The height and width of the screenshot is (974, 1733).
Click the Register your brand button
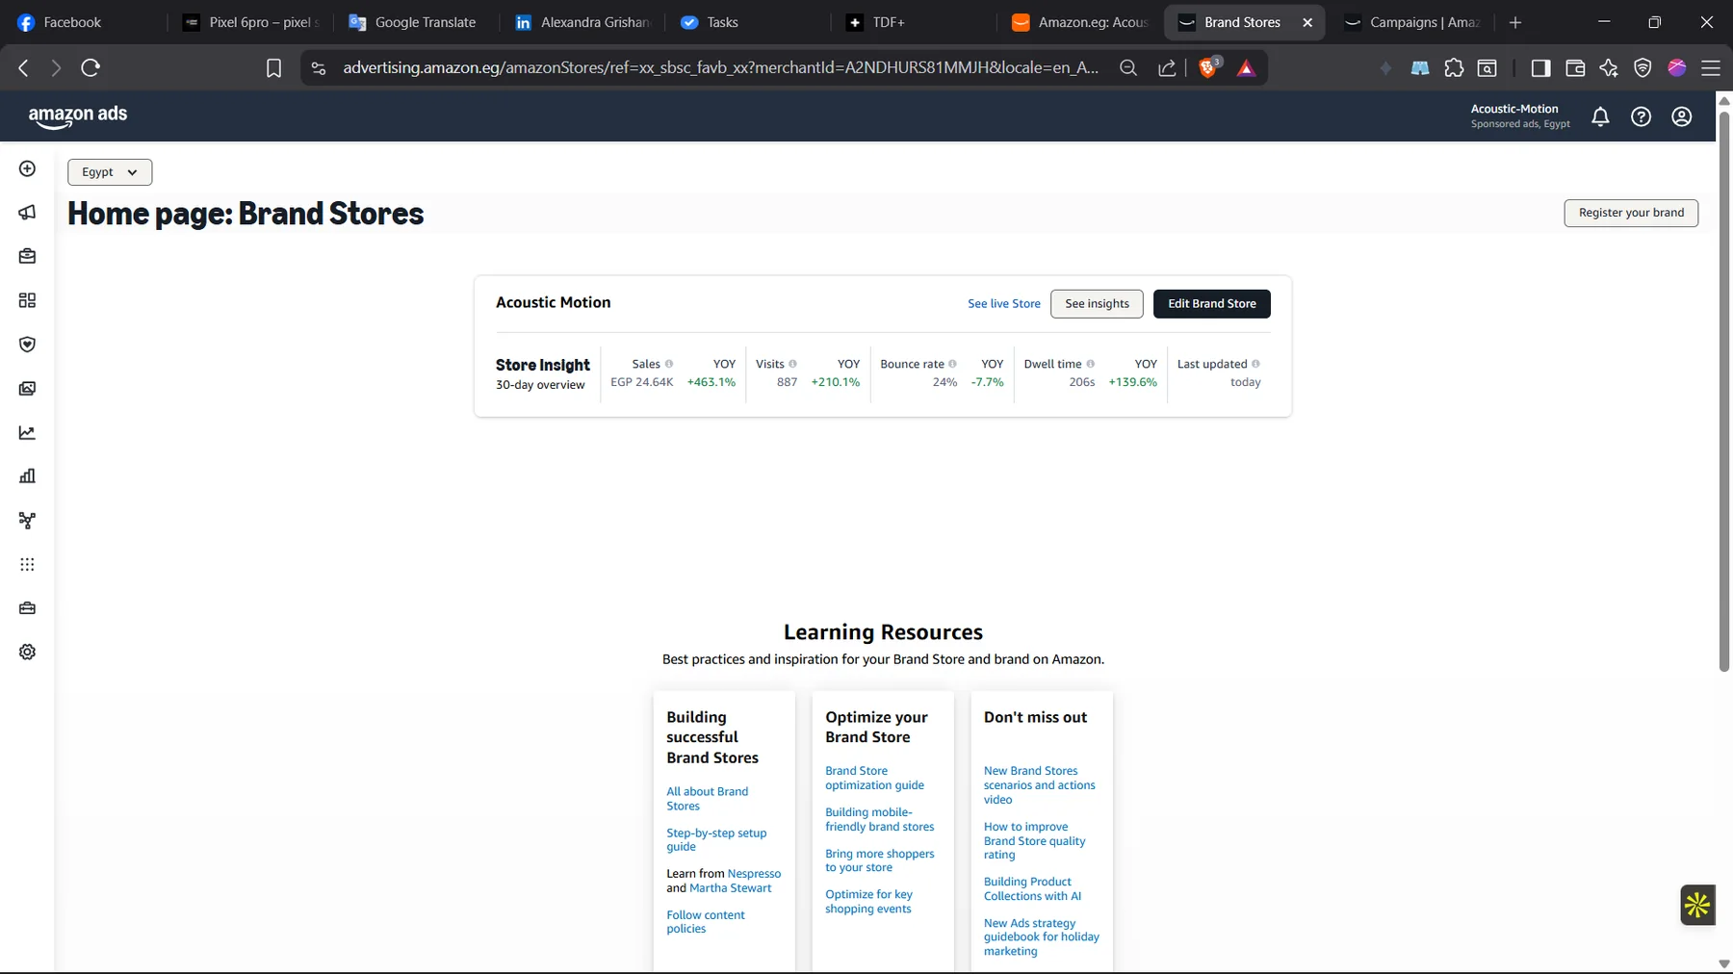[1631, 213]
